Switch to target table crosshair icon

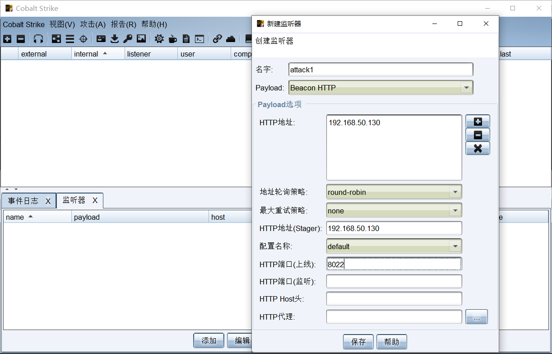pos(83,39)
